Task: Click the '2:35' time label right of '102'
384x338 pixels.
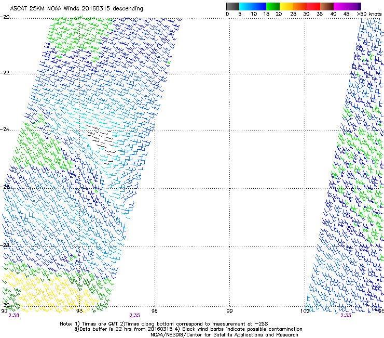Action: (346, 316)
